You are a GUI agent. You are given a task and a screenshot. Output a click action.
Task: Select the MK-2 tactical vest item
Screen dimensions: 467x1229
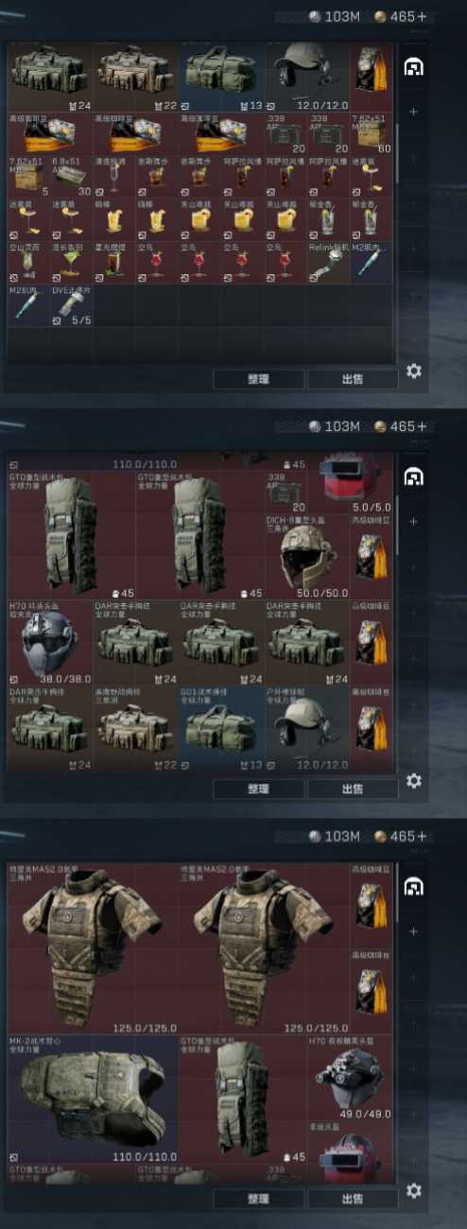click(93, 1099)
